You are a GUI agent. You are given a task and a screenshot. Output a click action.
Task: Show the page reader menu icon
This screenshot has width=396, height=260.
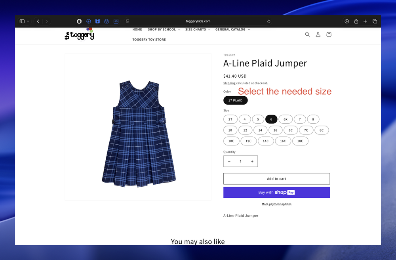coord(128,21)
